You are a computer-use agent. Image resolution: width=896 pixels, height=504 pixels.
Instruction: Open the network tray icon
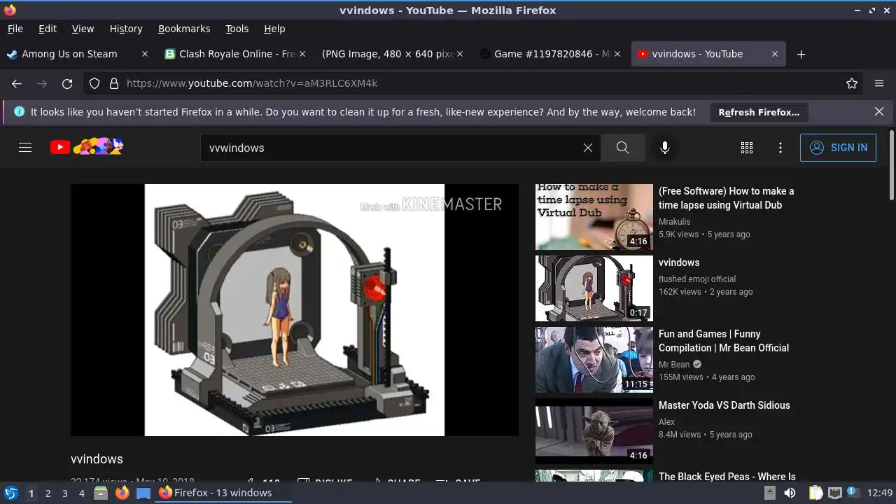(x=834, y=493)
